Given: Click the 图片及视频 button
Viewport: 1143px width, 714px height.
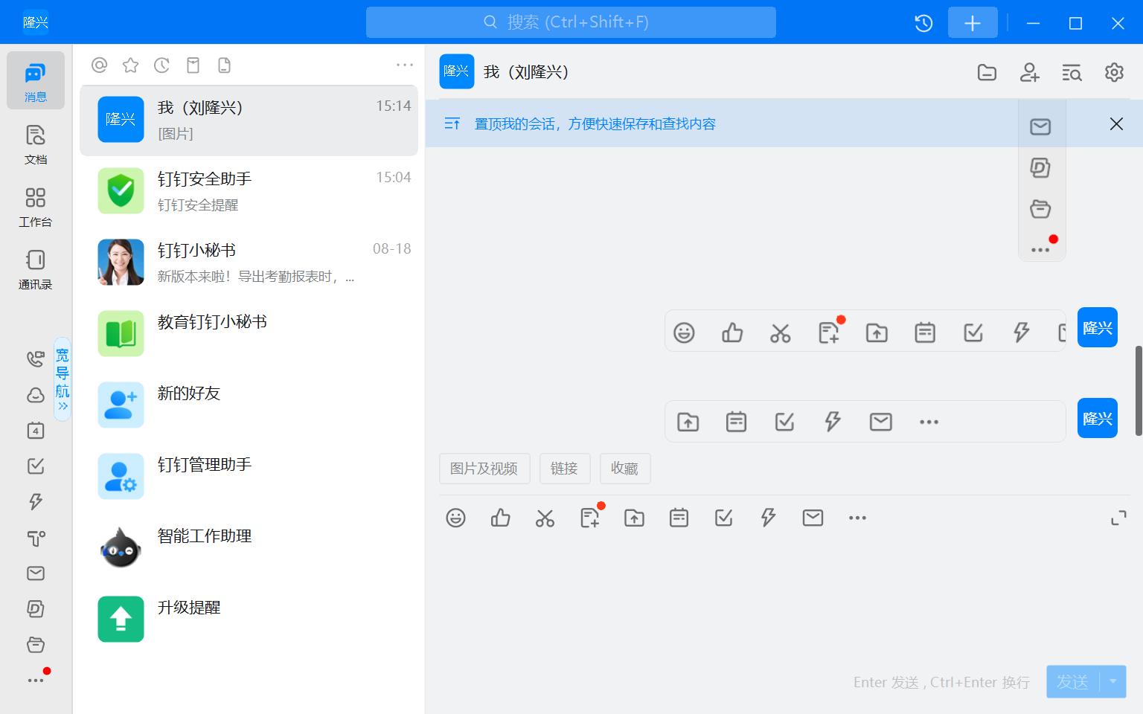Looking at the screenshot, I should (484, 469).
